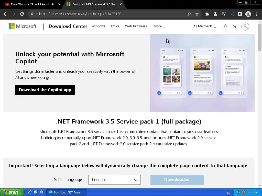Launch Outlook Express from quick launch
Viewport: 262px width, 196px height.
(36, 192)
